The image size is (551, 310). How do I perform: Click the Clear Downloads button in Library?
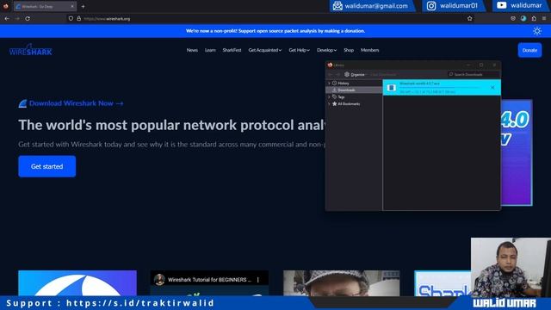(x=383, y=75)
